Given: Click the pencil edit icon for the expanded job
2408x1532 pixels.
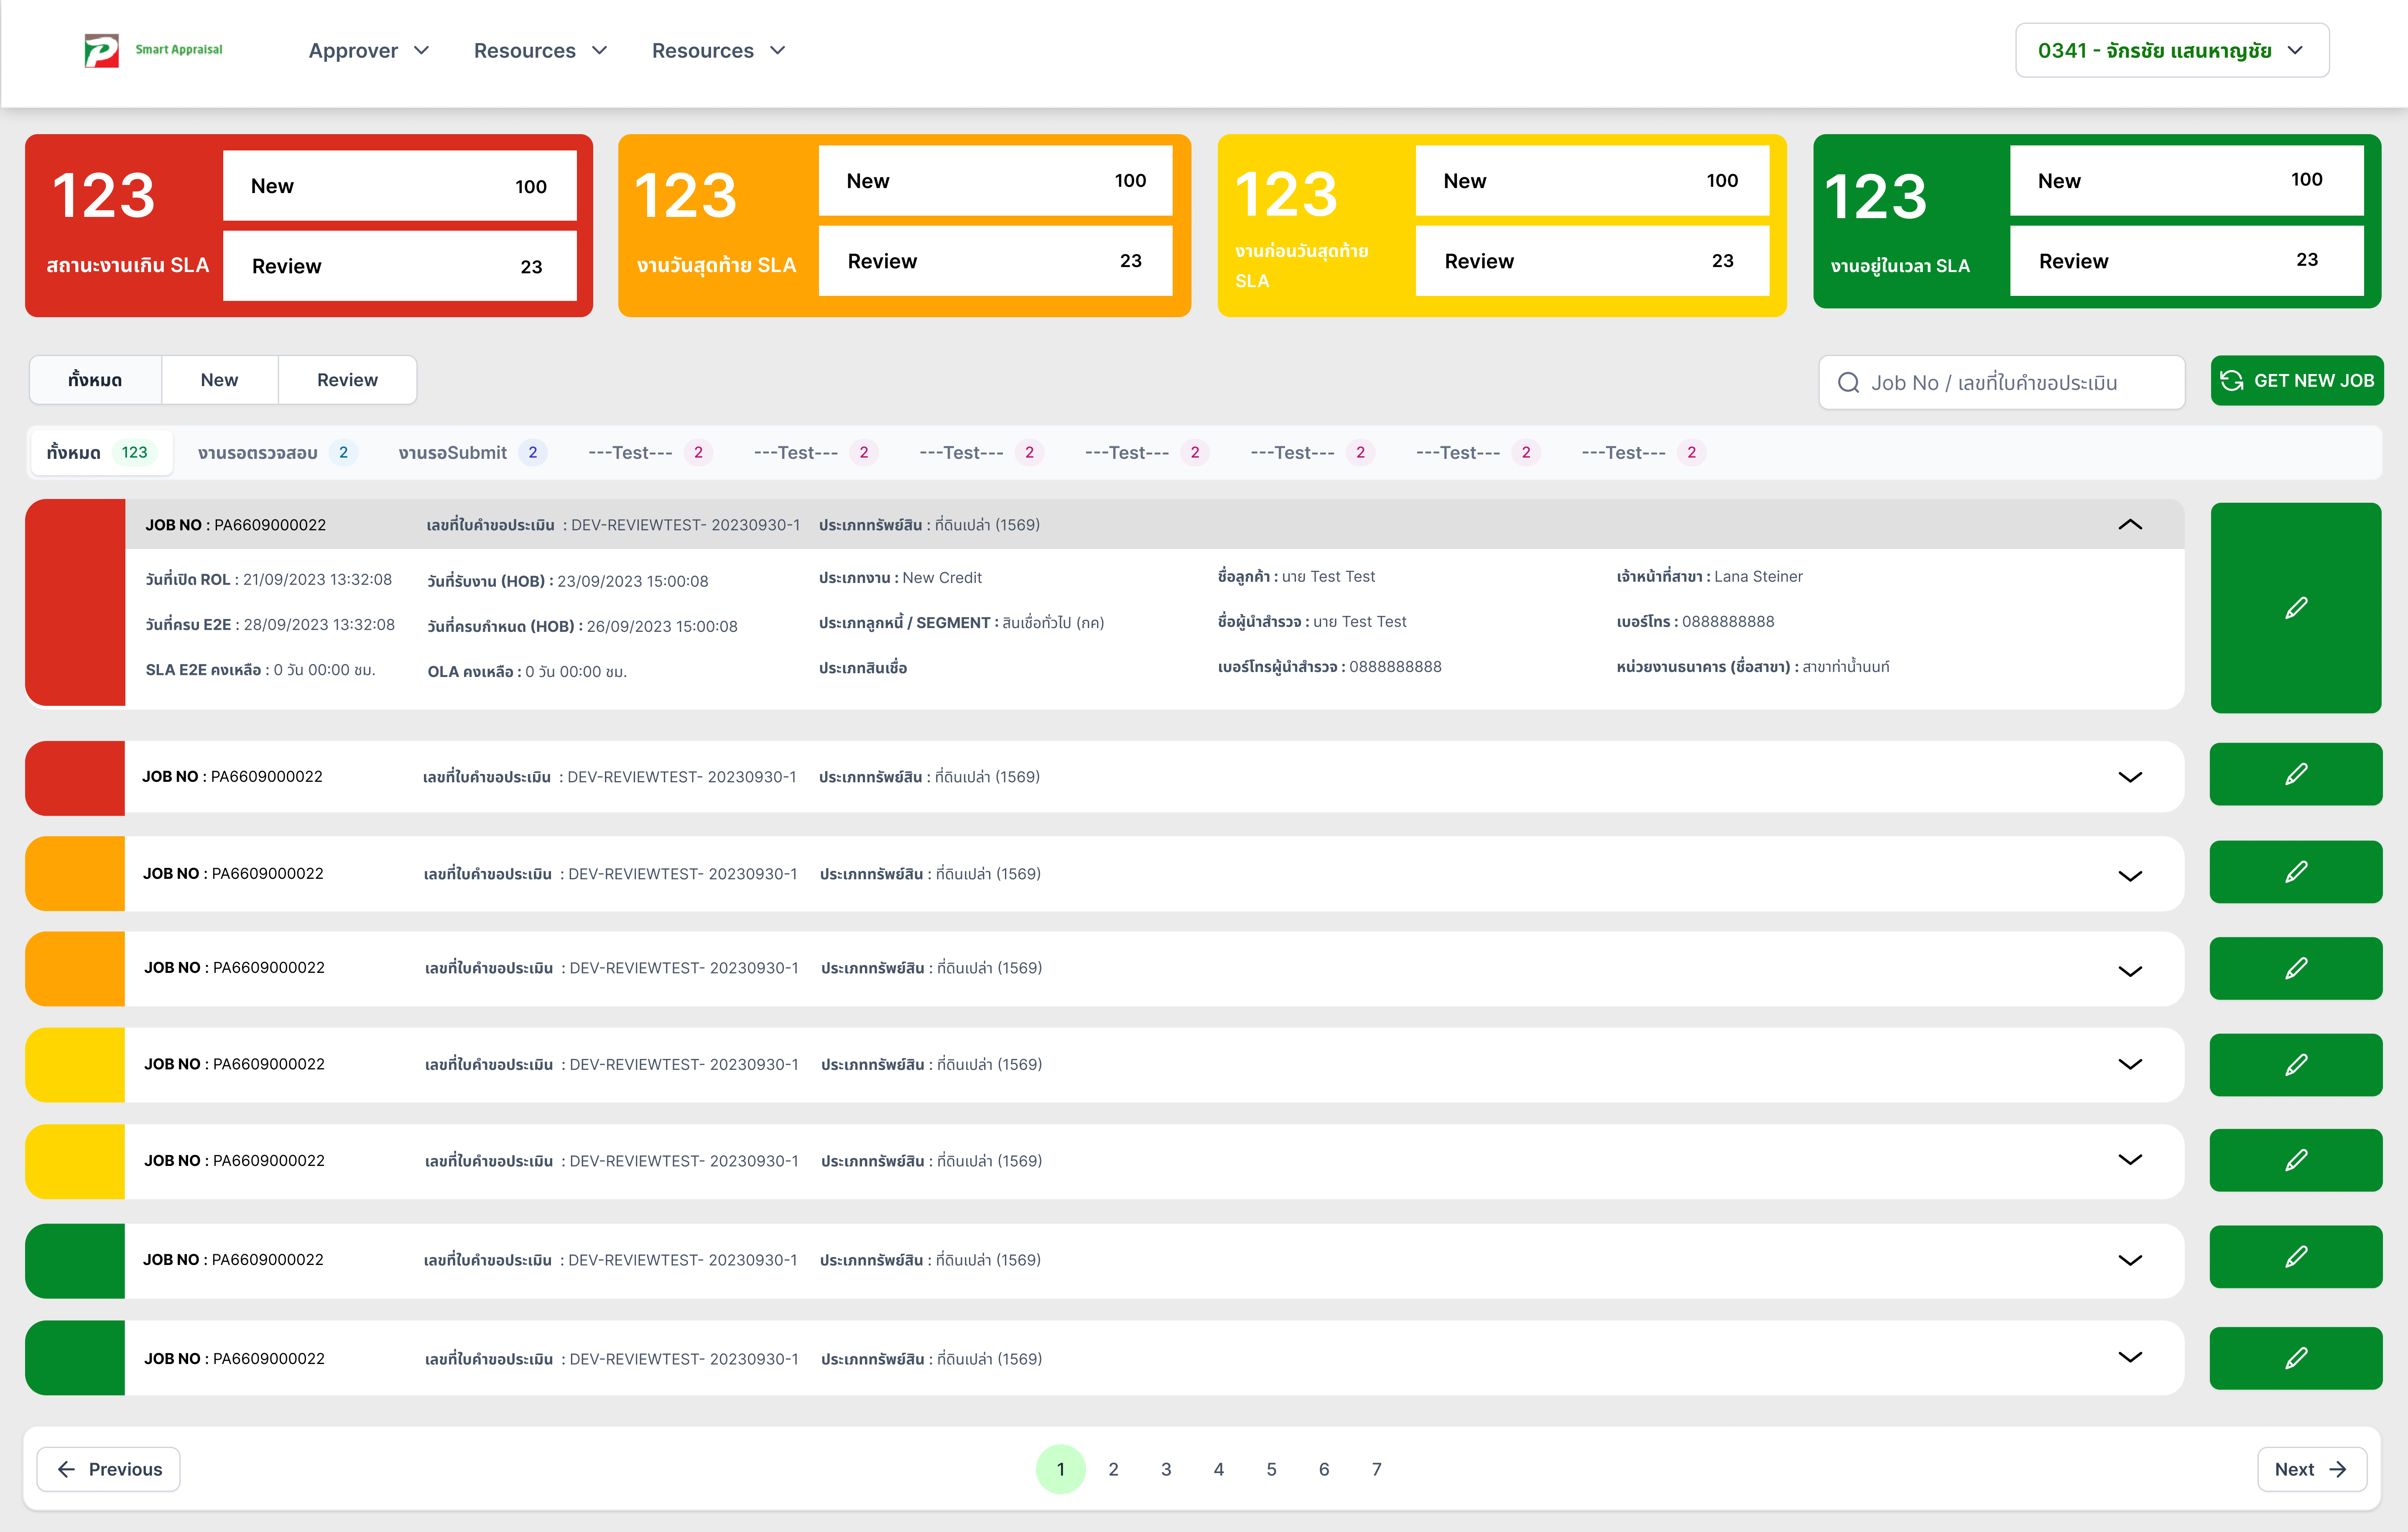Looking at the screenshot, I should coord(2296,608).
